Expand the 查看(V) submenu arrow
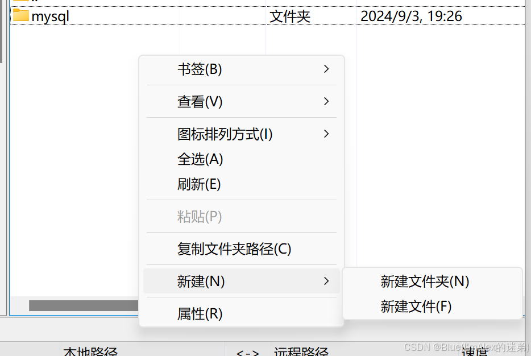Image resolution: width=531 pixels, height=356 pixels. coord(326,101)
